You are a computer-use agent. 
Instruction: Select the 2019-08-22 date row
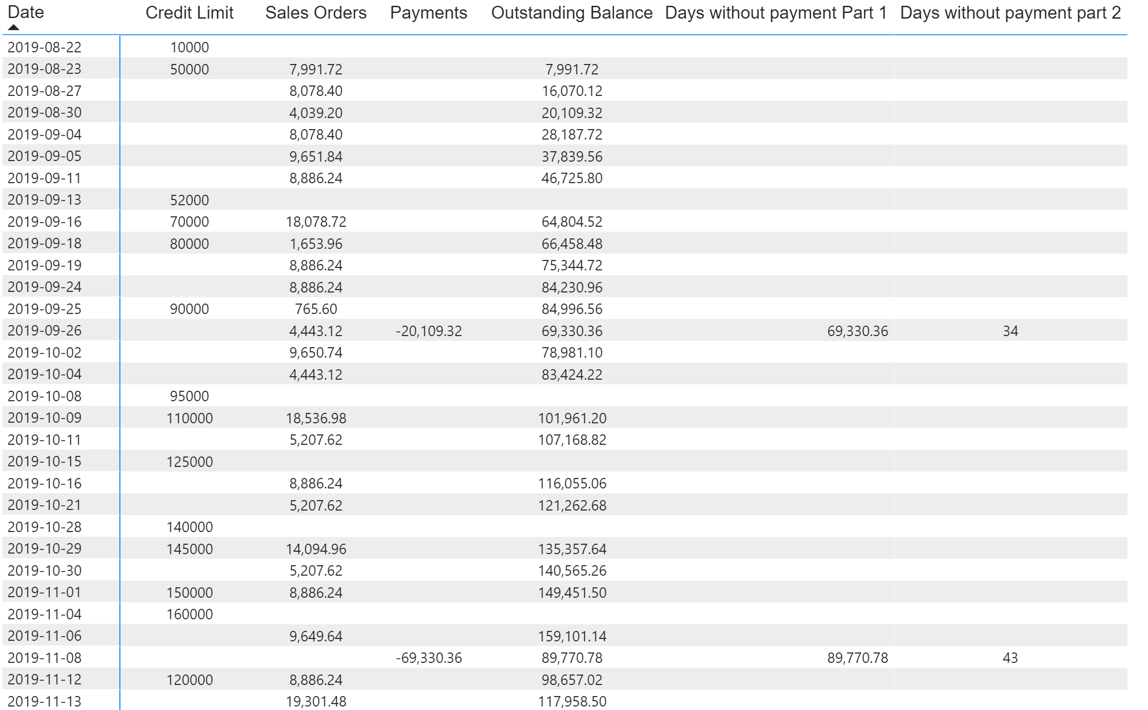tap(44, 47)
